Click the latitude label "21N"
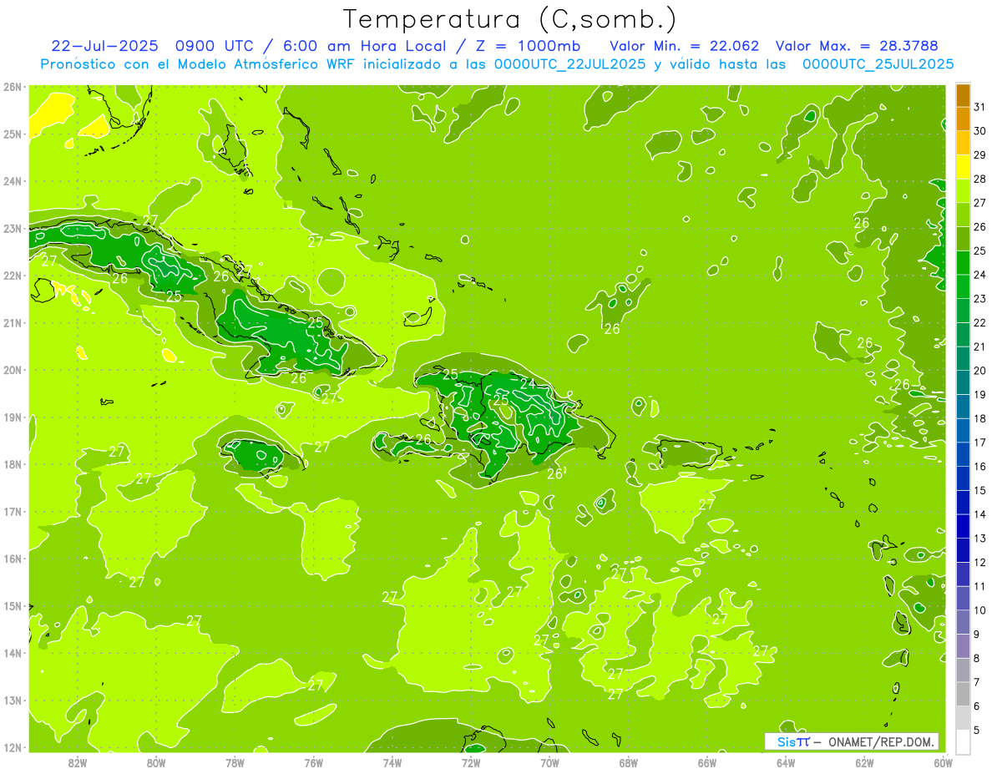Image resolution: width=1002 pixels, height=774 pixels. 13,322
